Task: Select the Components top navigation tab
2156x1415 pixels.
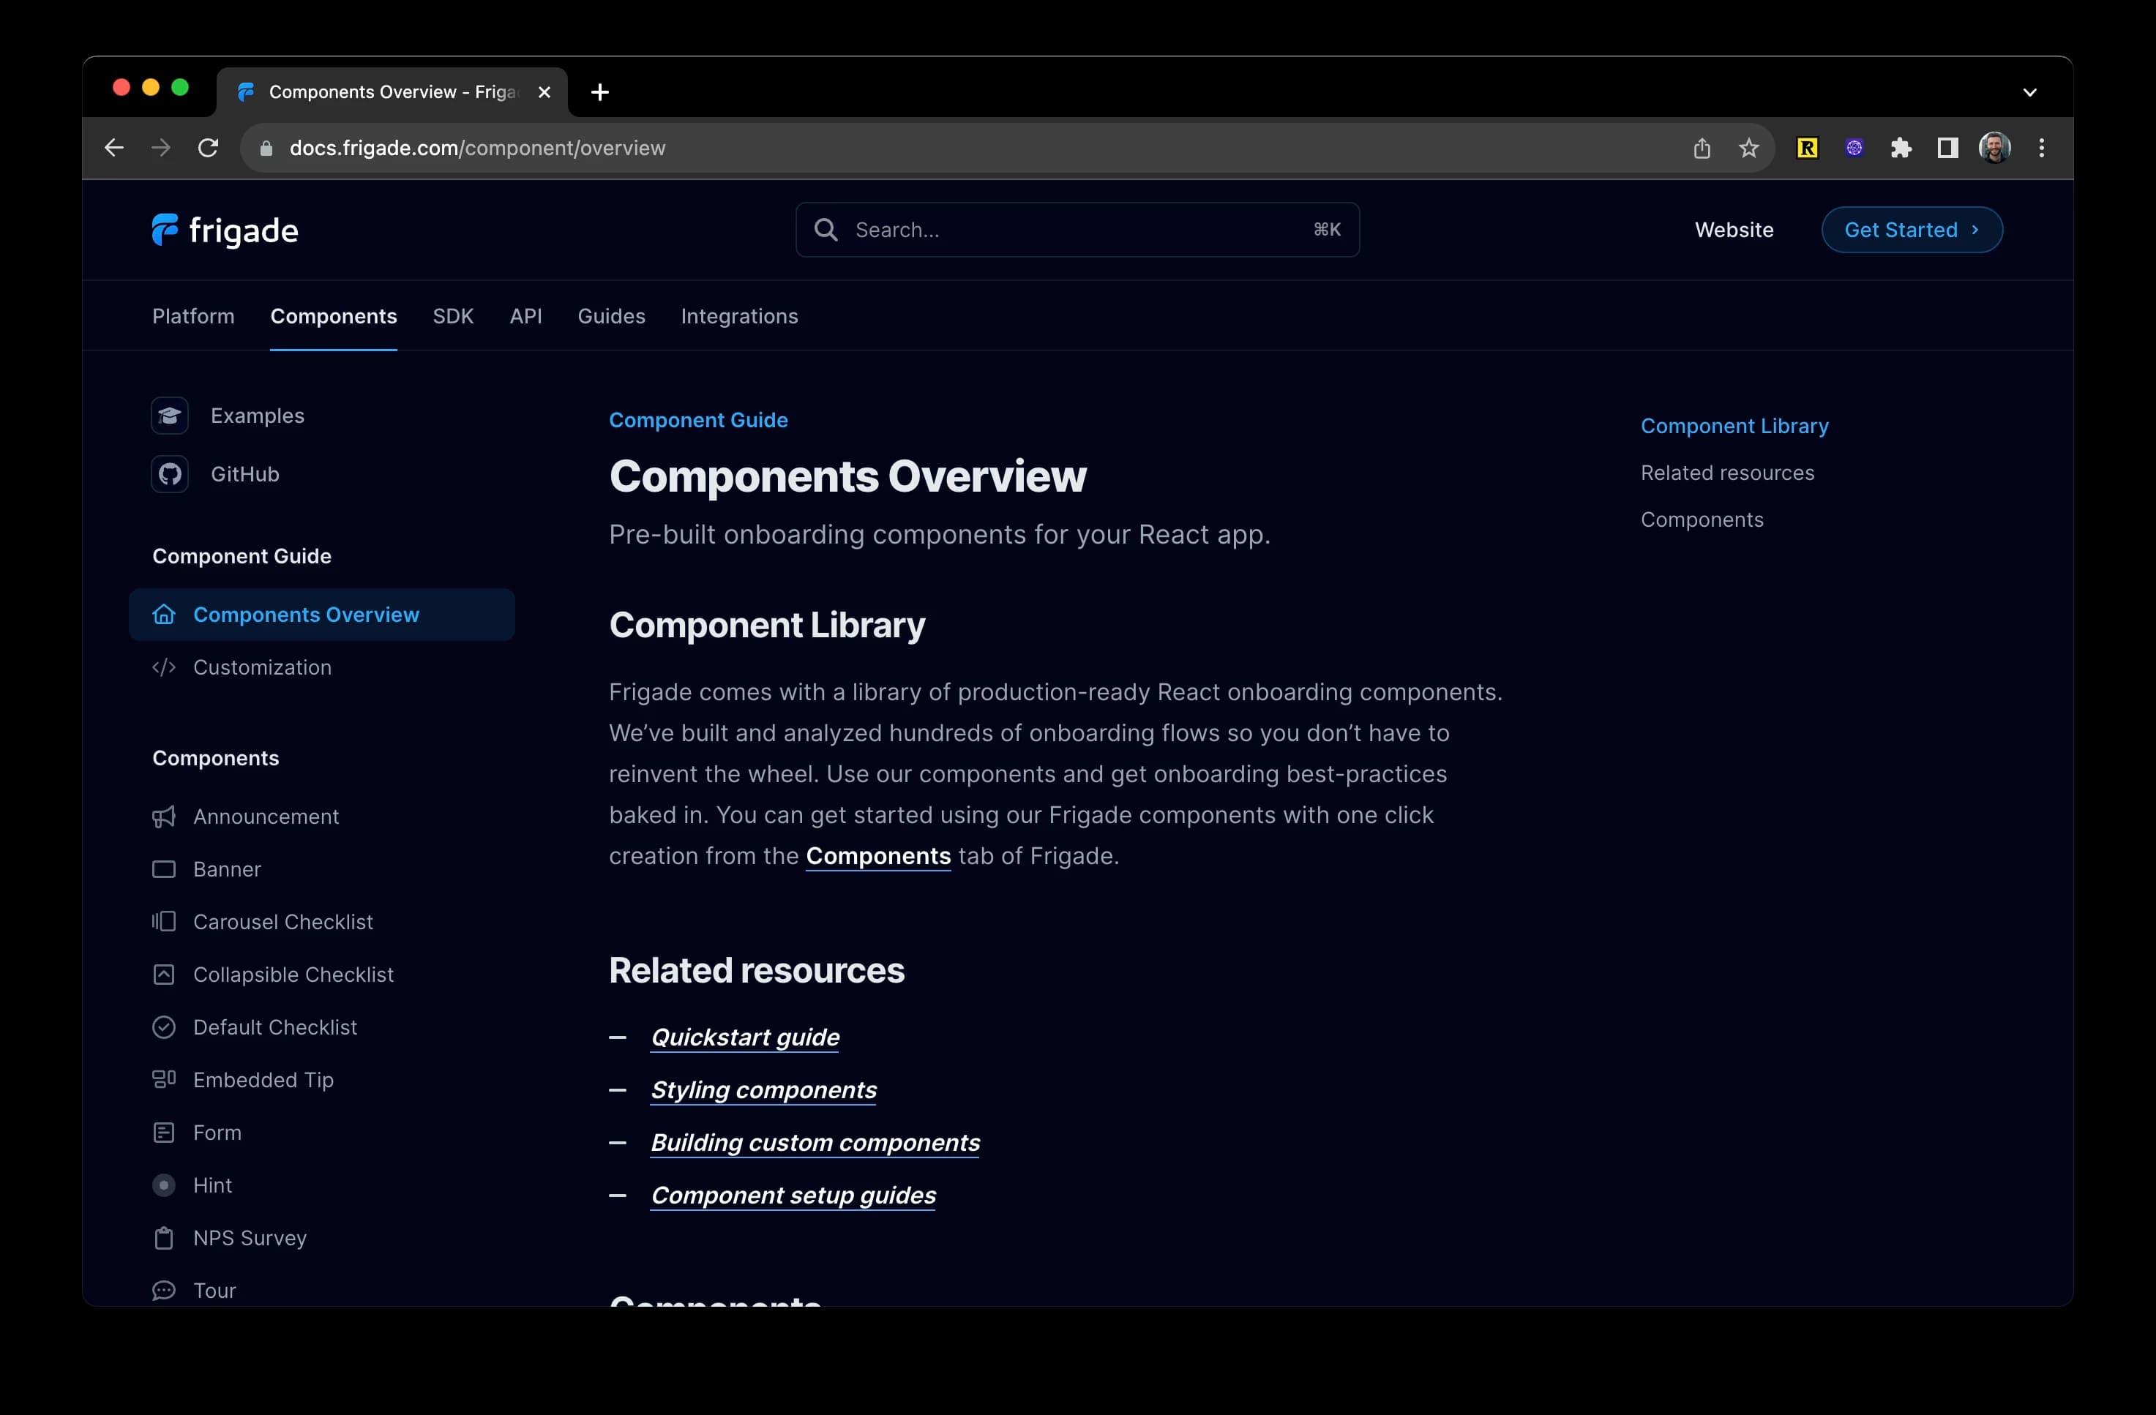Action: tap(334, 316)
